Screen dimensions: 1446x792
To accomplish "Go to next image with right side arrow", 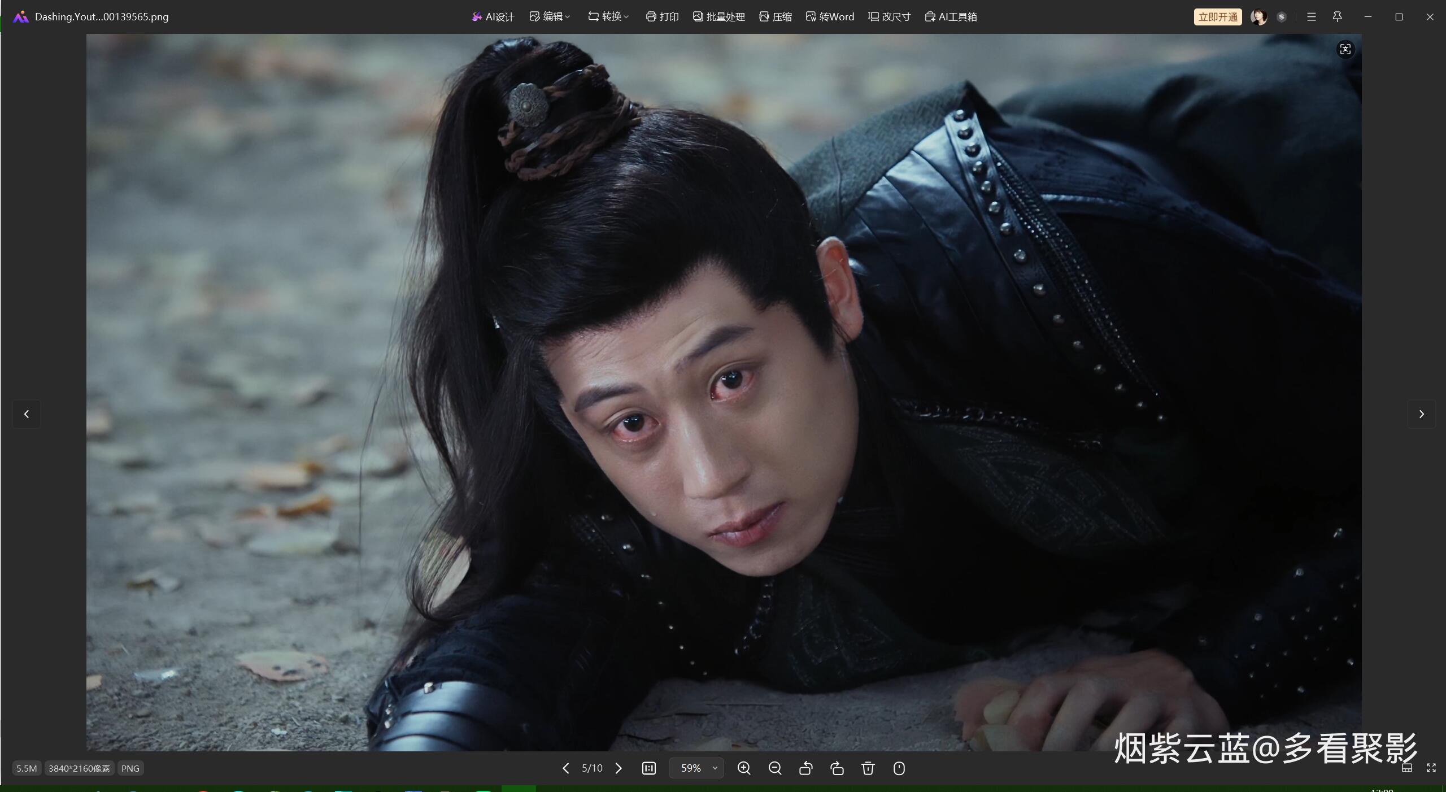I will 1421,414.
